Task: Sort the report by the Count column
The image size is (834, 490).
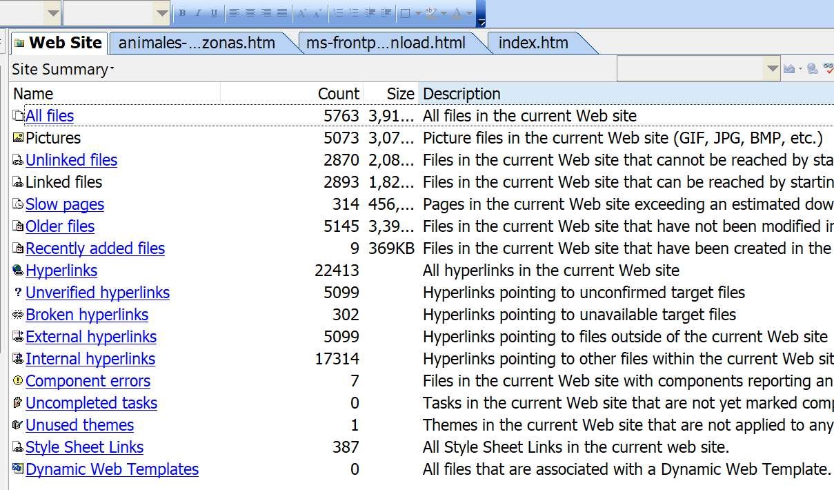Action: (292, 94)
